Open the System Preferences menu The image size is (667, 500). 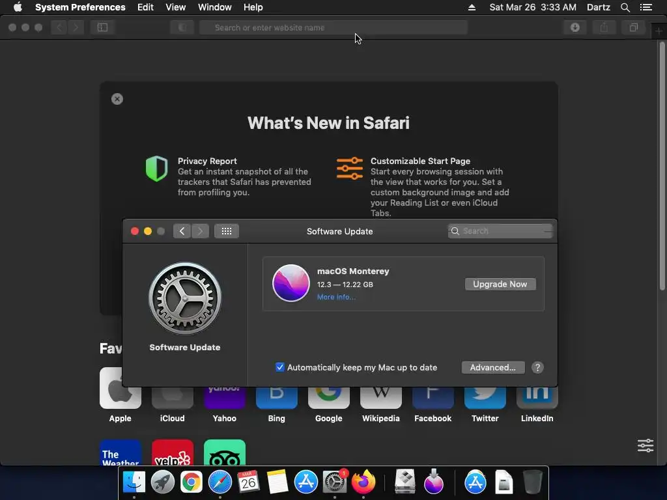(x=80, y=7)
